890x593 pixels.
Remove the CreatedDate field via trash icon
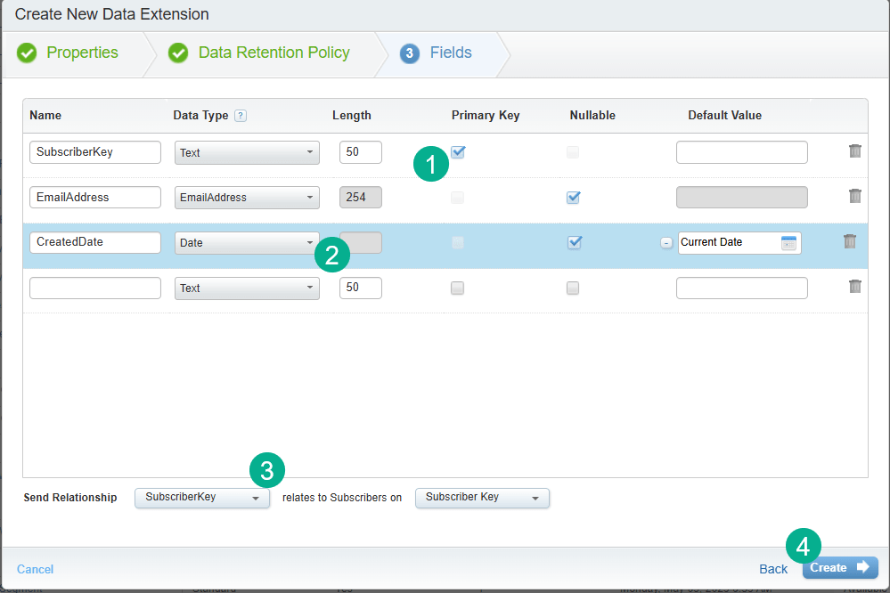pyautogui.click(x=850, y=241)
